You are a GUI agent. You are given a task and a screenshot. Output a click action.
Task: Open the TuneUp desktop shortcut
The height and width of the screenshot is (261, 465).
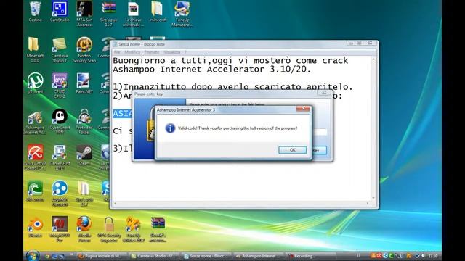tap(182, 14)
